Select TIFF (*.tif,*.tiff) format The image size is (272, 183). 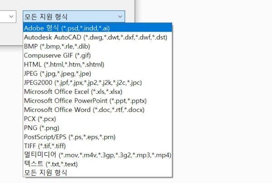tap(97, 146)
